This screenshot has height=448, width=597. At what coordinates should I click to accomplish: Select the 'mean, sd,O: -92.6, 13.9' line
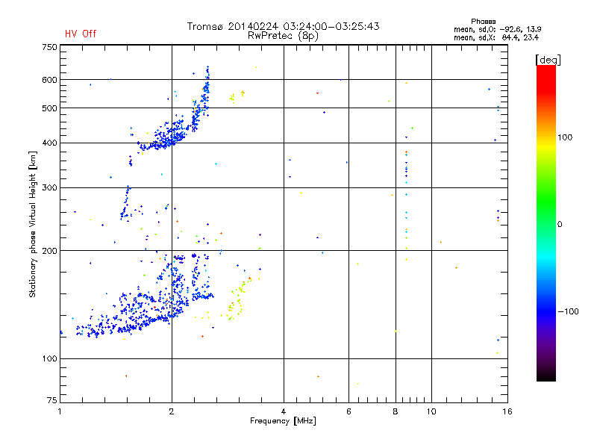pos(497,29)
